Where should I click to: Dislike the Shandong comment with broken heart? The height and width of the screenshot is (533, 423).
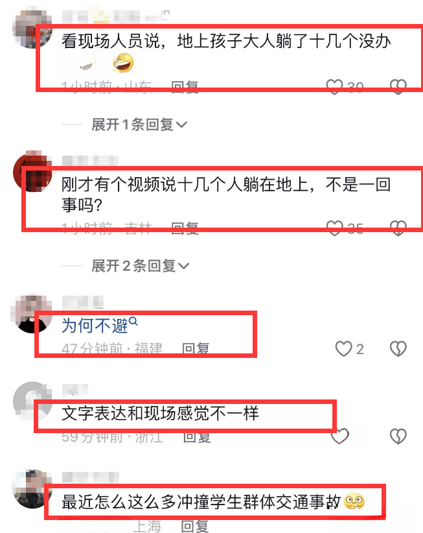point(398,87)
